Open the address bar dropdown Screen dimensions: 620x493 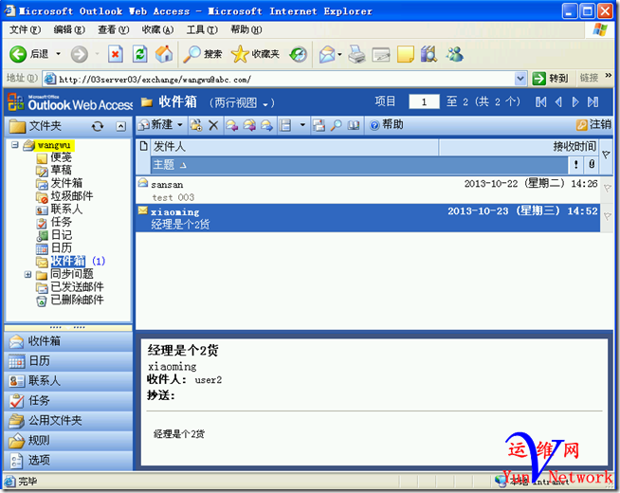click(520, 79)
